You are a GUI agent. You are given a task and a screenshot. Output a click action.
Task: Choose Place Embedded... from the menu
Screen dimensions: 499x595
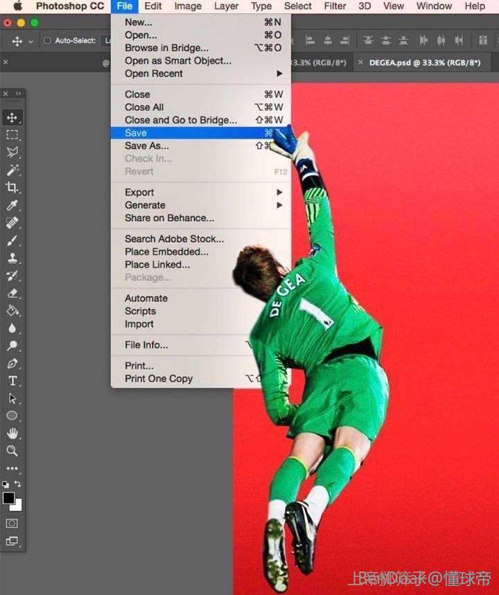click(166, 251)
